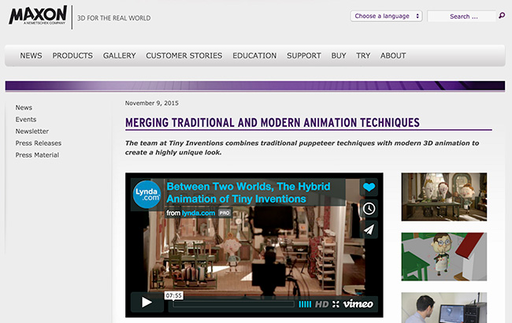Screen dimensions: 512x323
Task: Go to Events in sidebar
Action: tap(26, 120)
